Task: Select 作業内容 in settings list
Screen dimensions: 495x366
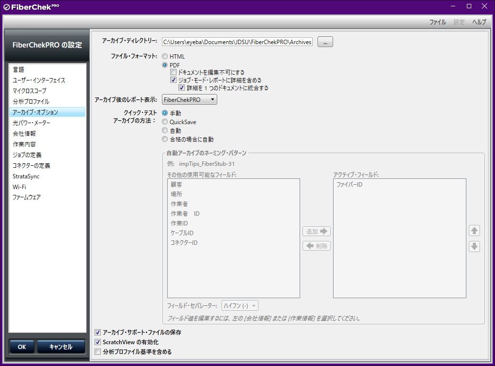Action: [x=48, y=144]
